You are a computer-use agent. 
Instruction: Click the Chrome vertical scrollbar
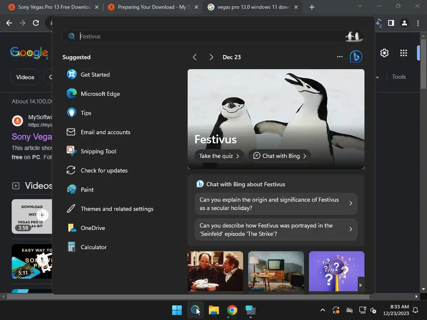tap(423, 64)
